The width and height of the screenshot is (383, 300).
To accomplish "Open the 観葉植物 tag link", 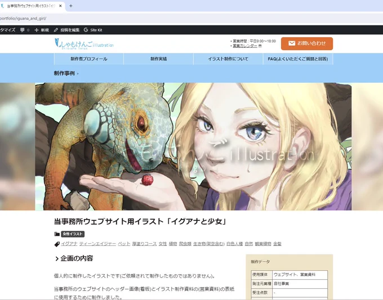I will point(263,244).
